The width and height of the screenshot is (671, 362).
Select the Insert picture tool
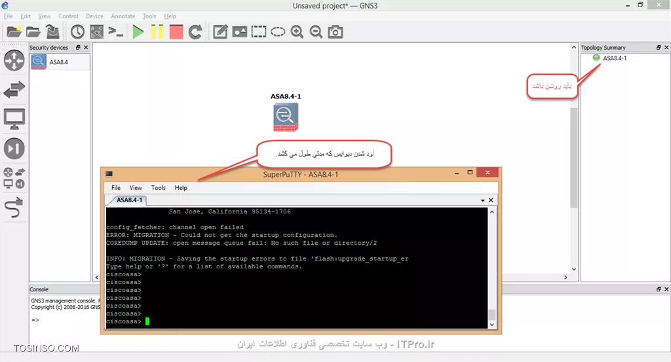click(x=240, y=31)
